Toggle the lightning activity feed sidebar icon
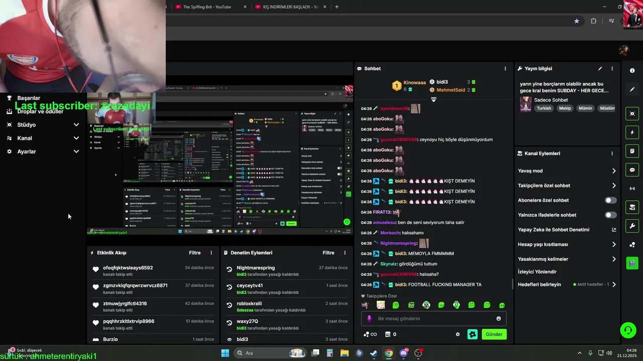 (x=632, y=132)
